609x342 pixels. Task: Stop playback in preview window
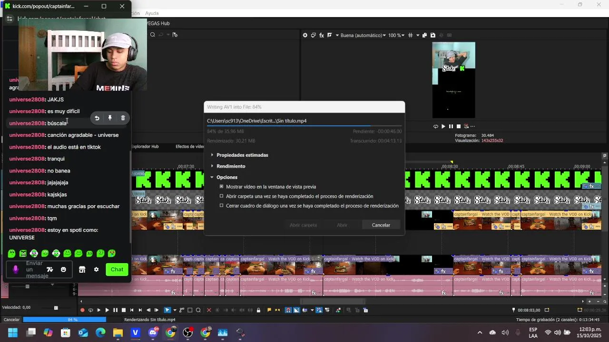[459, 126]
